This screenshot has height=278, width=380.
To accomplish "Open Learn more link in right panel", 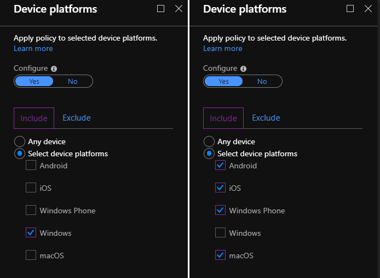I will 223,49.
